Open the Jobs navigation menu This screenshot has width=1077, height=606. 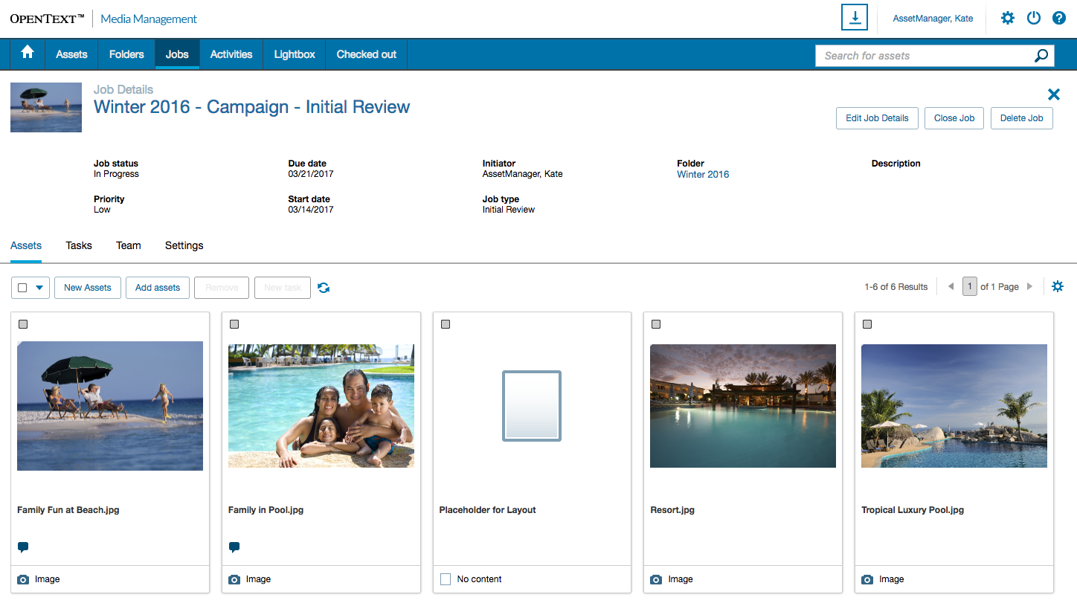point(177,54)
